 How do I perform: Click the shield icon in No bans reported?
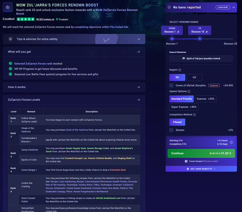(x=169, y=7)
